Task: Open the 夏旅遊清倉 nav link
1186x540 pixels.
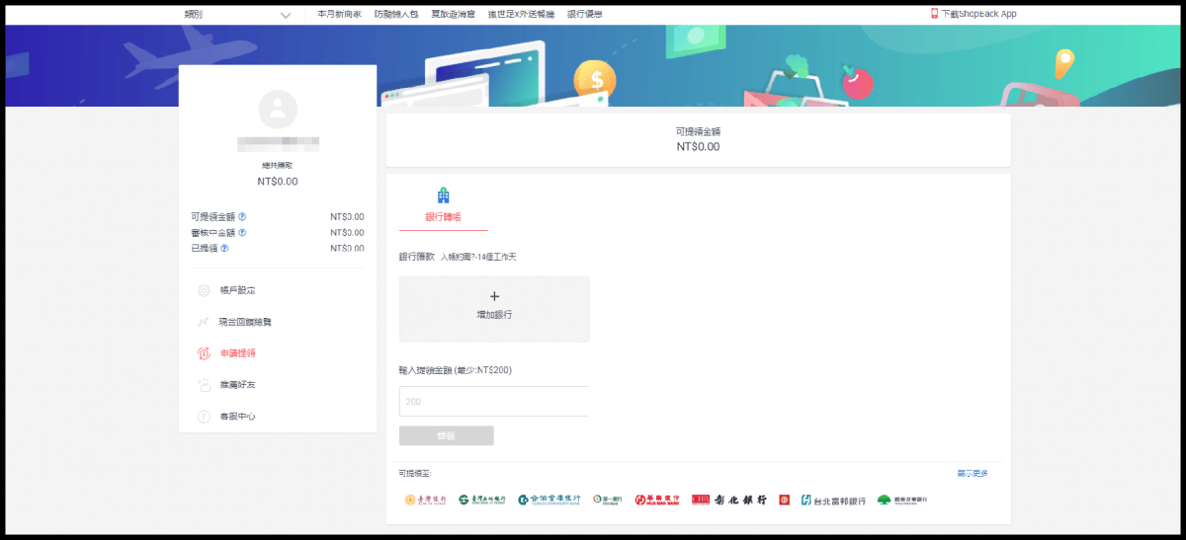Action: [453, 15]
